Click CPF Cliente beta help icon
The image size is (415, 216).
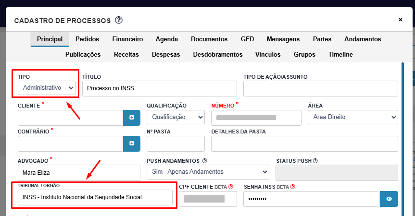(x=231, y=187)
